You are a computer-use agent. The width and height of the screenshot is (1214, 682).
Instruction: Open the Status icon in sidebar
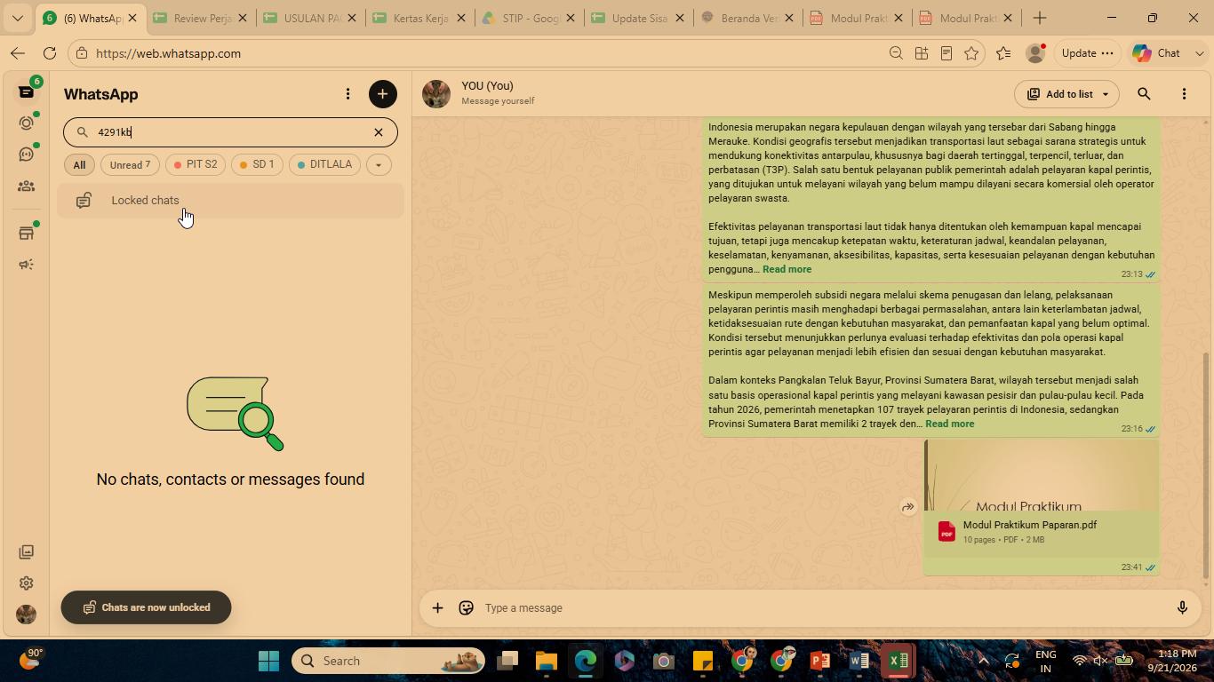pyautogui.click(x=26, y=123)
